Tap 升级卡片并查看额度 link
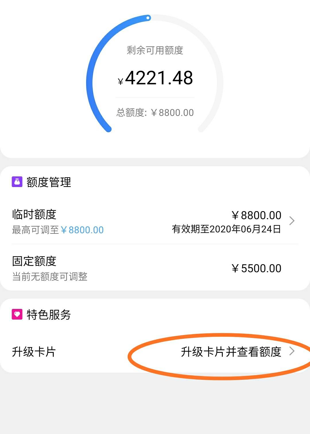The width and height of the screenshot is (310, 434). (x=231, y=352)
